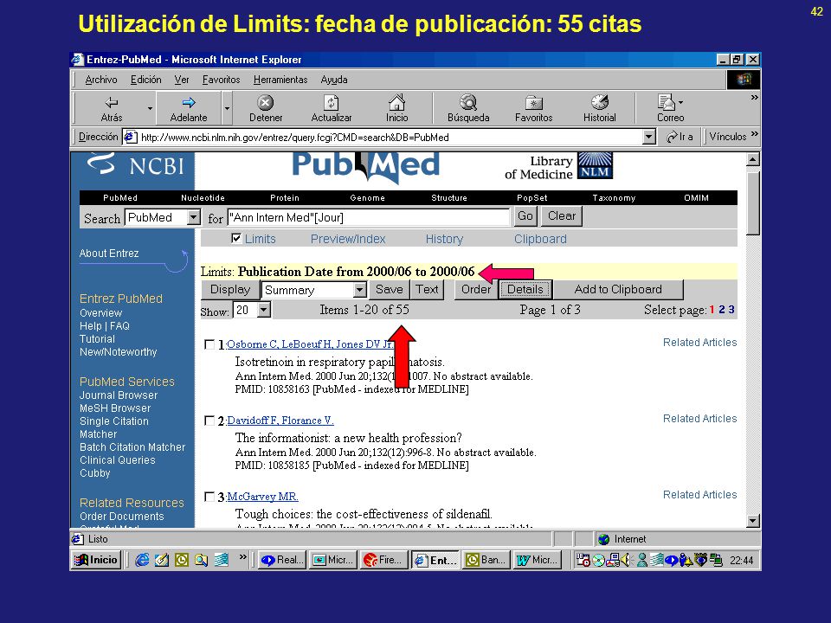
Task: Select checkbox for article 1 Osborne C
Action: pos(209,345)
